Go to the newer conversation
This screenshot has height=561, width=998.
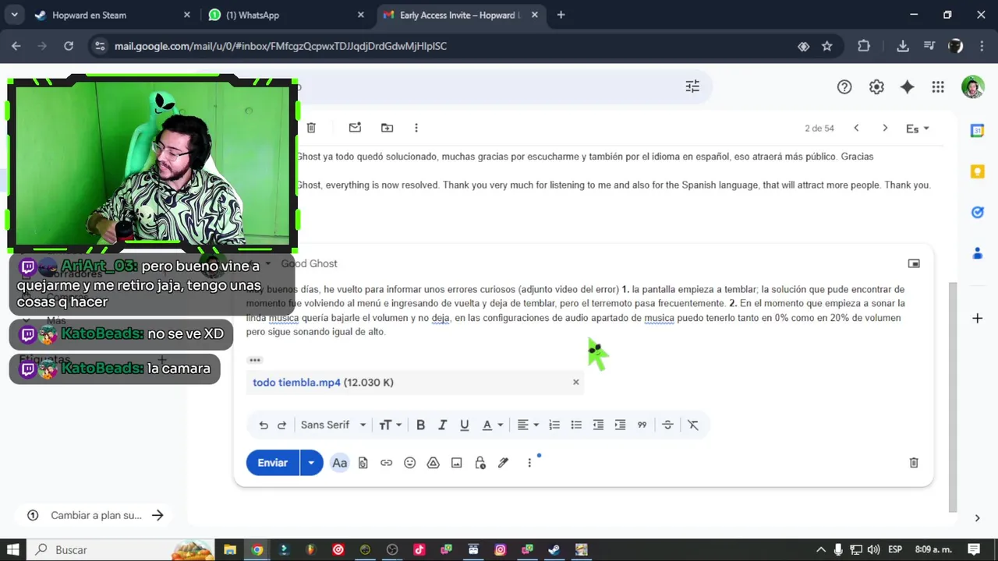tap(856, 128)
